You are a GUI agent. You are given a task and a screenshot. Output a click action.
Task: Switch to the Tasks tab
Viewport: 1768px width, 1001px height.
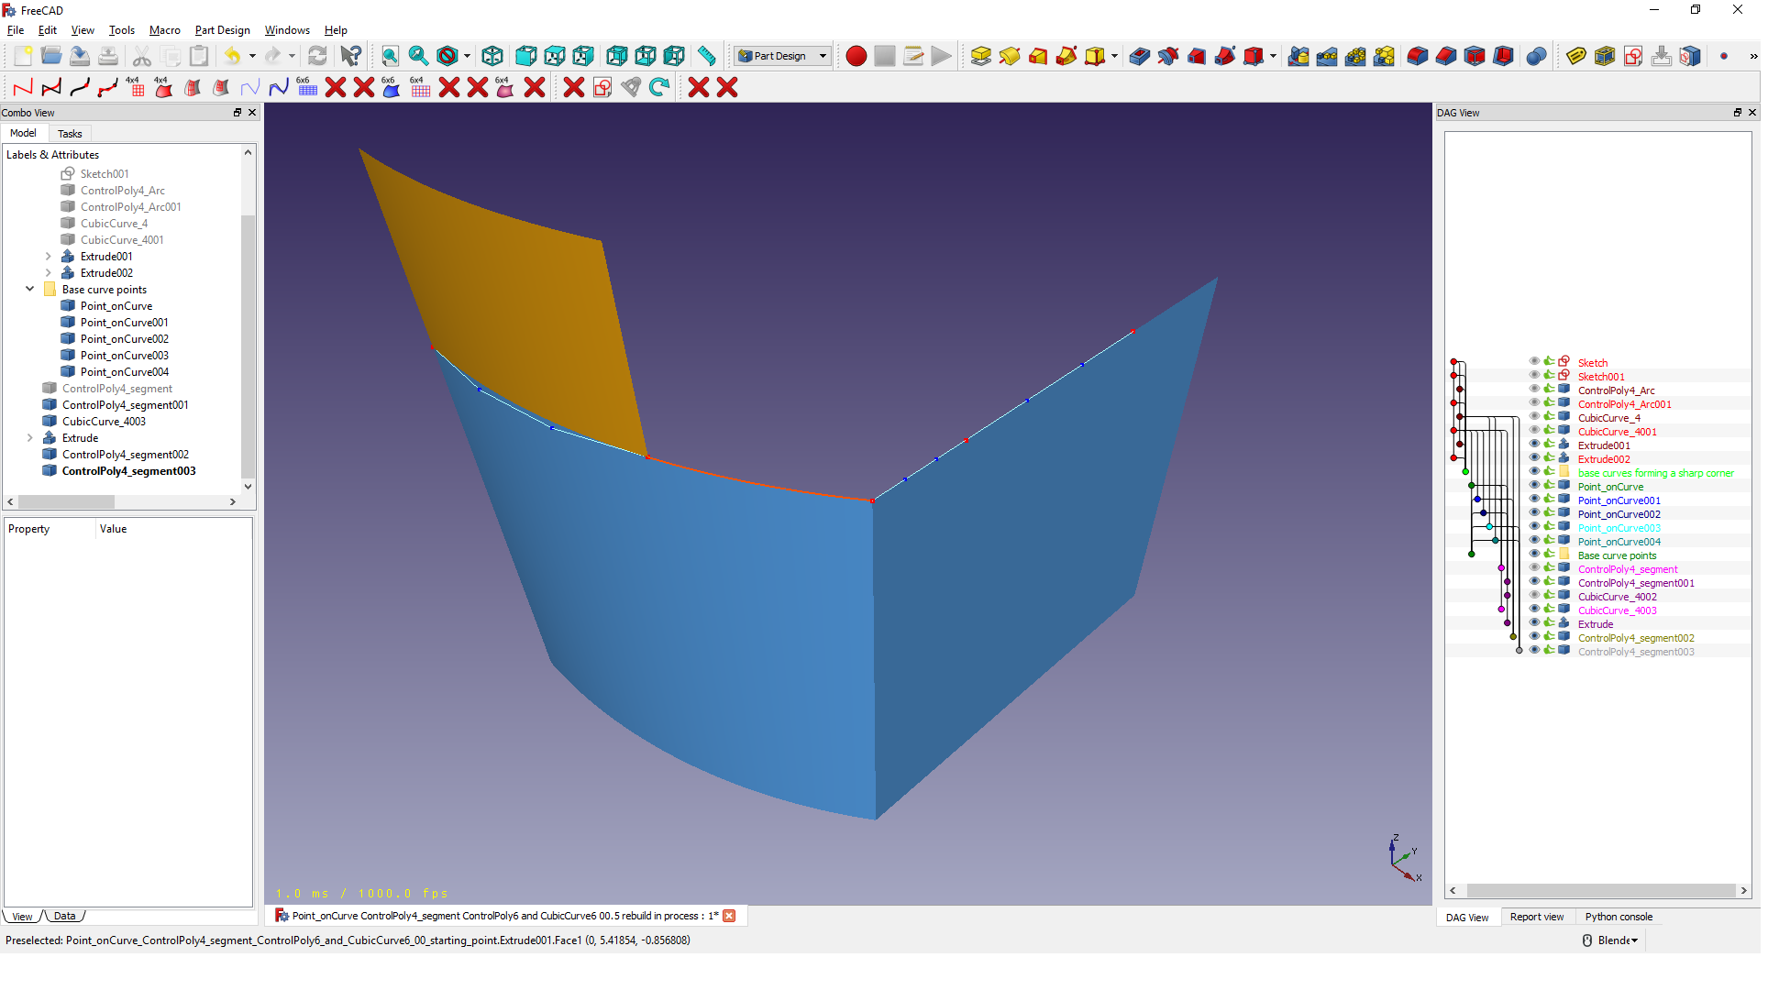click(70, 134)
